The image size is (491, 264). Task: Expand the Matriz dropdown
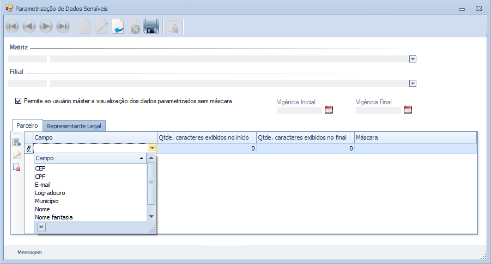[413, 59]
